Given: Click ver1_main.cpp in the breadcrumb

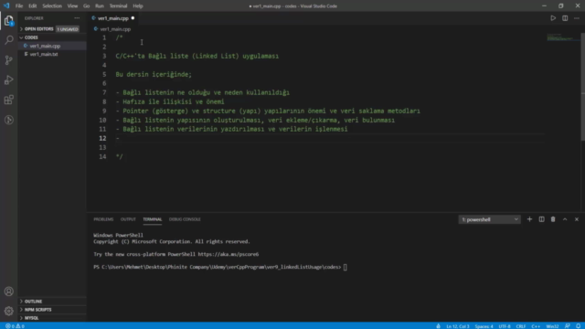Looking at the screenshot, I should 115,28.
